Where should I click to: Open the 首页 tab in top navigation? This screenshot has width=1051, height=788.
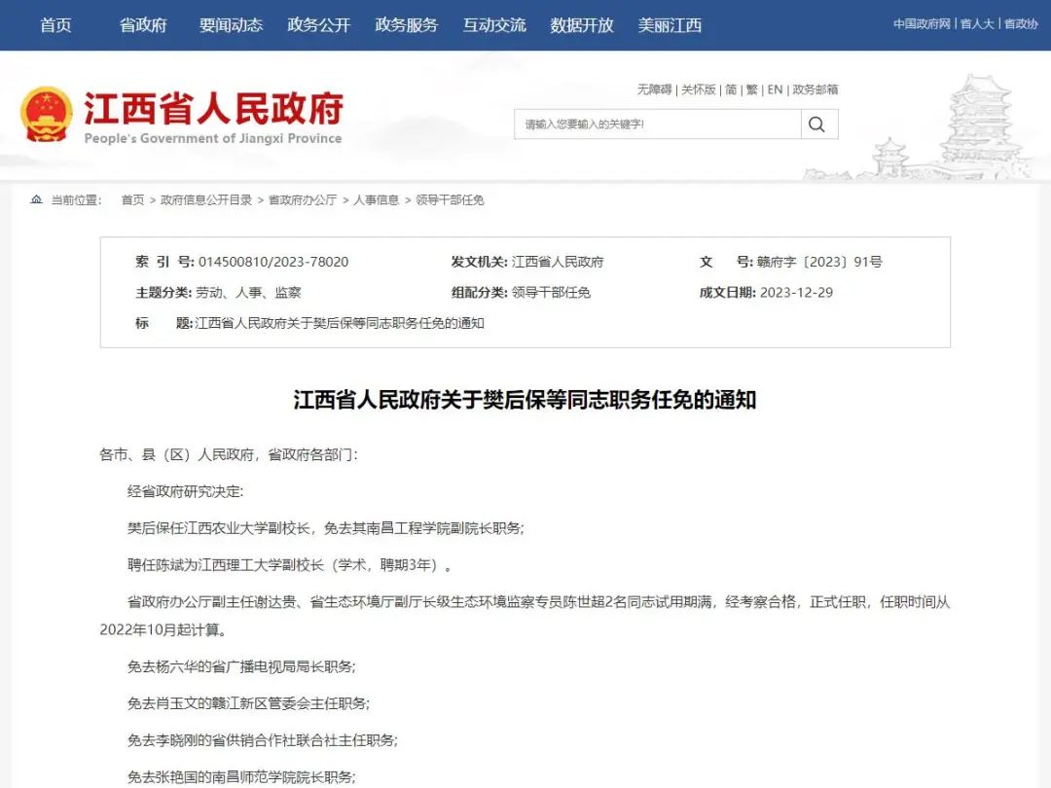point(55,25)
